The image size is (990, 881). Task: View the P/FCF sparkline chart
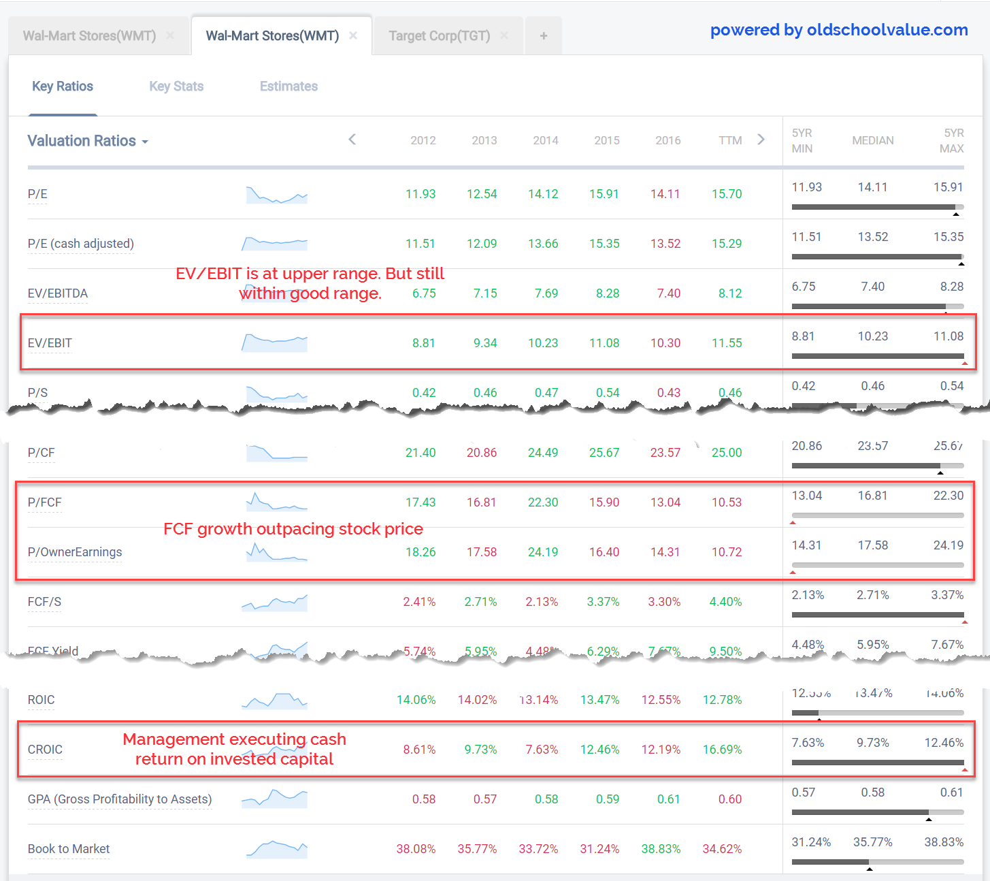coord(277,502)
